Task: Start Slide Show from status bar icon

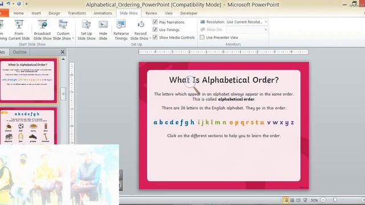Action: coord(305,200)
